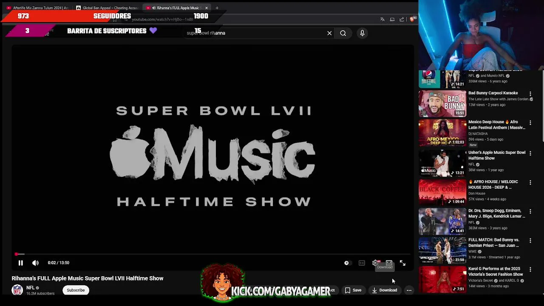Image resolution: width=544 pixels, height=306 pixels.
Task: Play Usher's Apple Music Super Bowl thumbnail
Action: point(442,163)
